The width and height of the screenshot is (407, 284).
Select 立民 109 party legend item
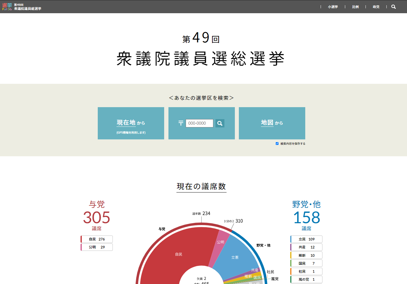306,239
